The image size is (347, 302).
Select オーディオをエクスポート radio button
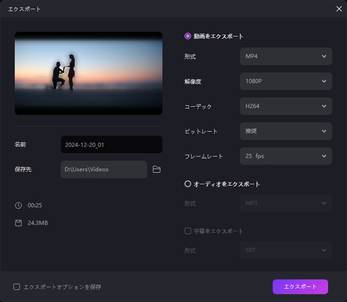[x=188, y=184]
